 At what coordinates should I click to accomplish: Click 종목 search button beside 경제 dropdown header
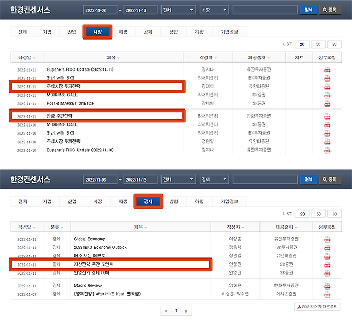point(330,179)
